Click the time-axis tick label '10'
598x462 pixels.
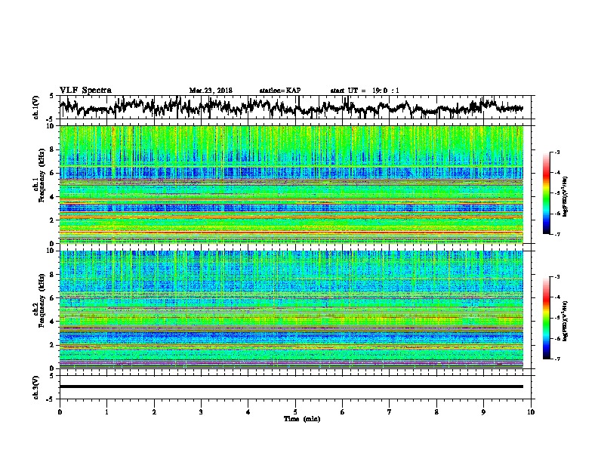(531, 412)
